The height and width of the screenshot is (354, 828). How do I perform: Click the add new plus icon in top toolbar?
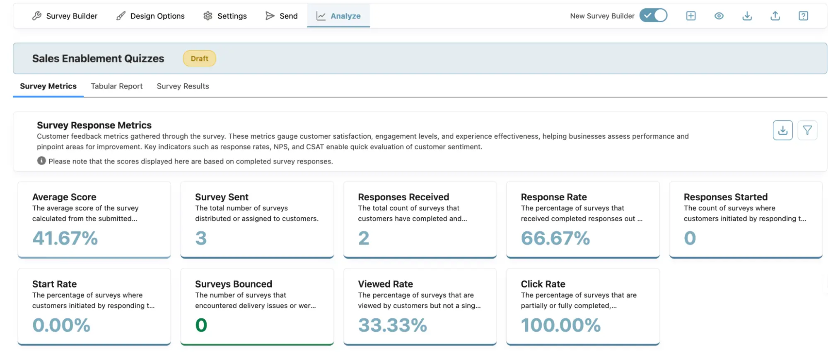(690, 16)
